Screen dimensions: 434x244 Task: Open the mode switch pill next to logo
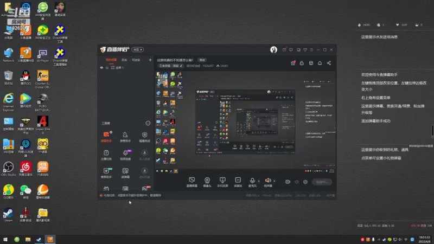pos(138,49)
